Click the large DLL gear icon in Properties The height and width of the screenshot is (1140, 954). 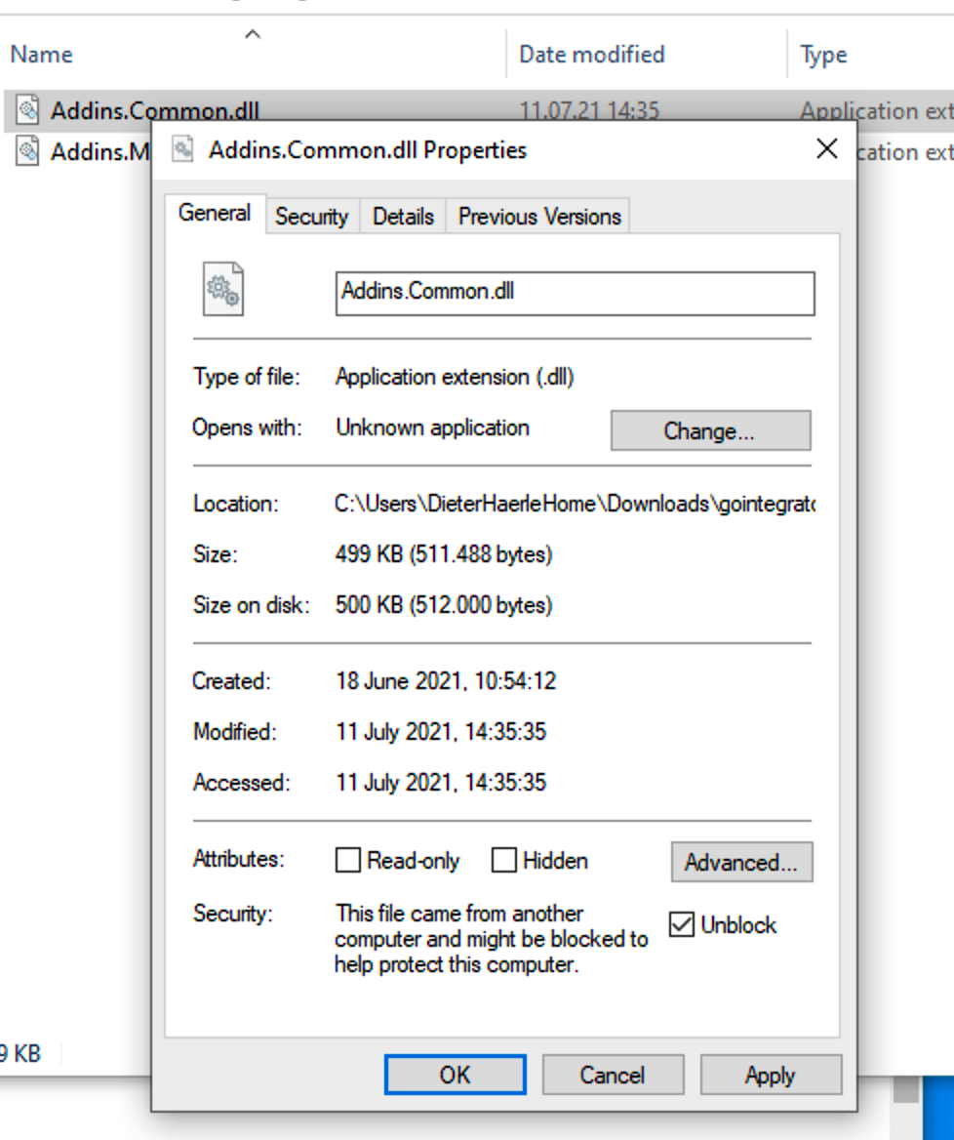pos(223,289)
